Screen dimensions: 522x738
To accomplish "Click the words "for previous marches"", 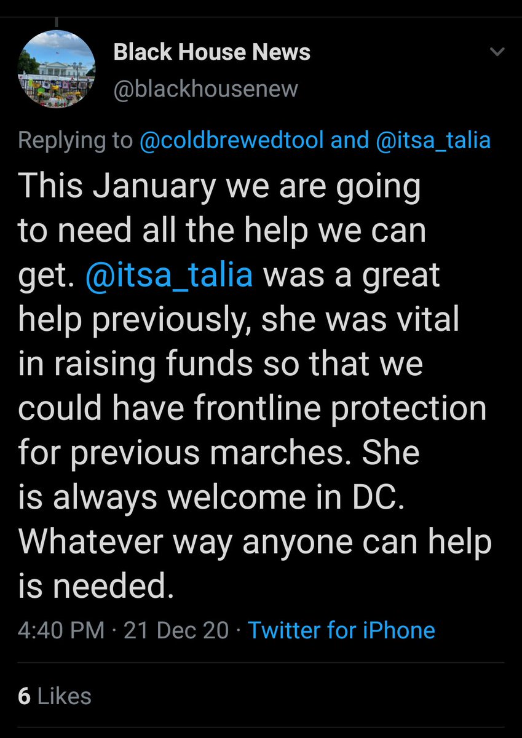I will click(x=188, y=453).
